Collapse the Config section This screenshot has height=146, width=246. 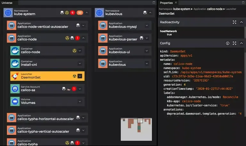pos(241,43)
